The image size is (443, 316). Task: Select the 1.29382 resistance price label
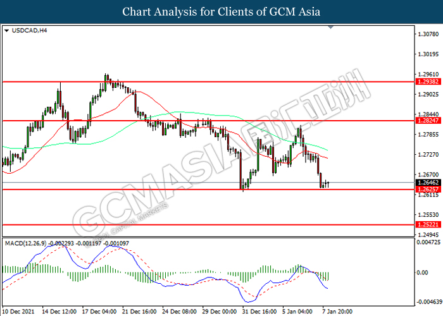(428, 82)
